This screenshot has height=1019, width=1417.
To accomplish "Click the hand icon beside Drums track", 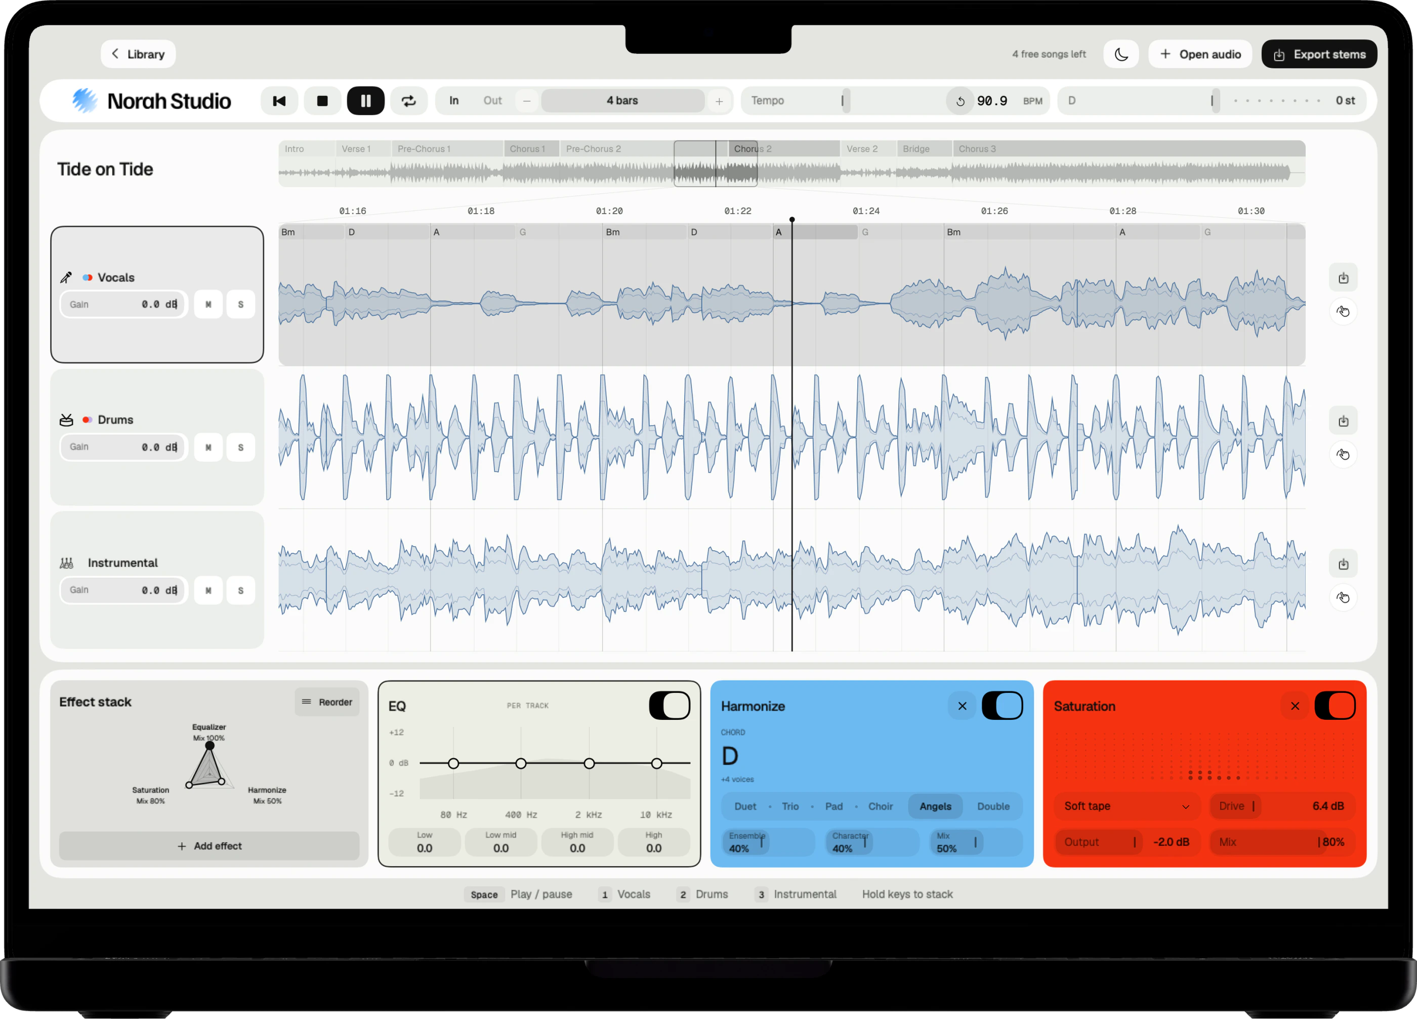I will [x=1343, y=454].
